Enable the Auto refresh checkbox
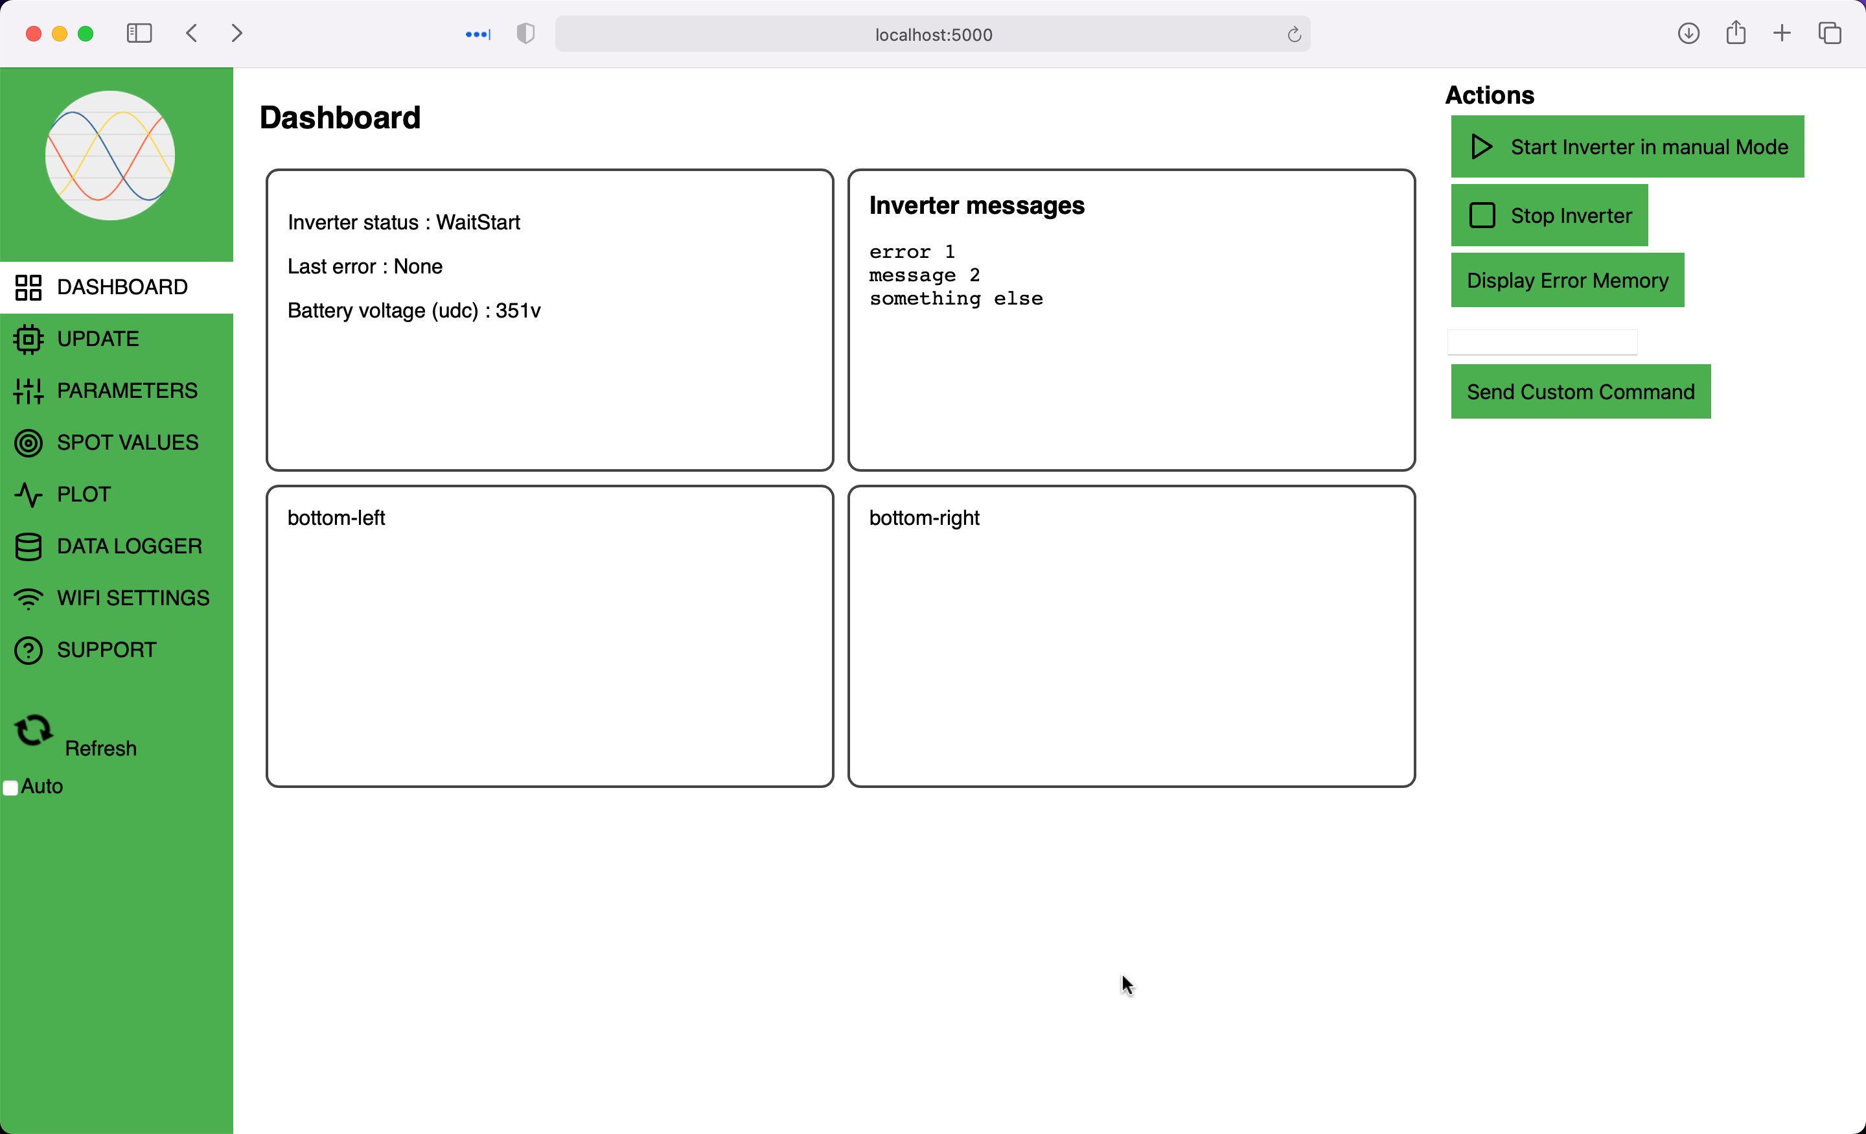The image size is (1866, 1134). [10, 788]
